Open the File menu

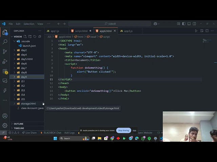(x=11, y=24)
